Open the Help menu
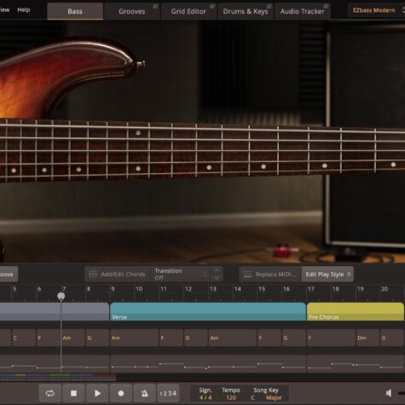405x405 pixels. tap(24, 9)
